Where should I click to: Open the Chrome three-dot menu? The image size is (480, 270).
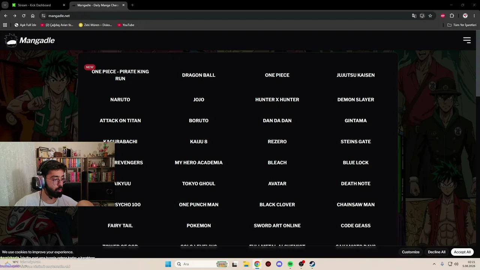474,16
